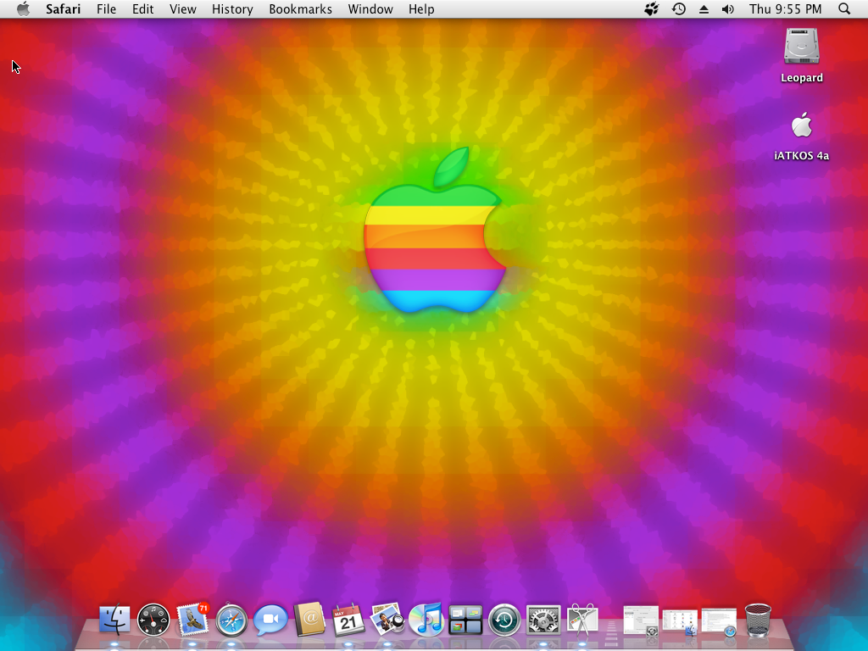Click the eject icon in menu bar

[704, 9]
